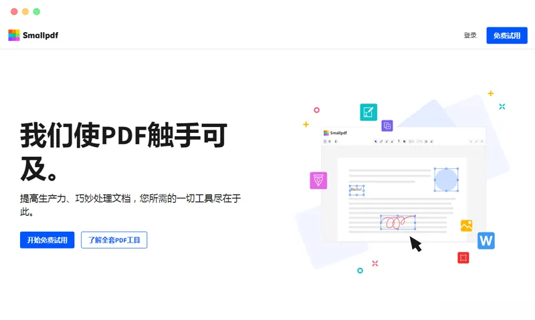Close window with red traffic light
535x320 pixels.
[14, 11]
